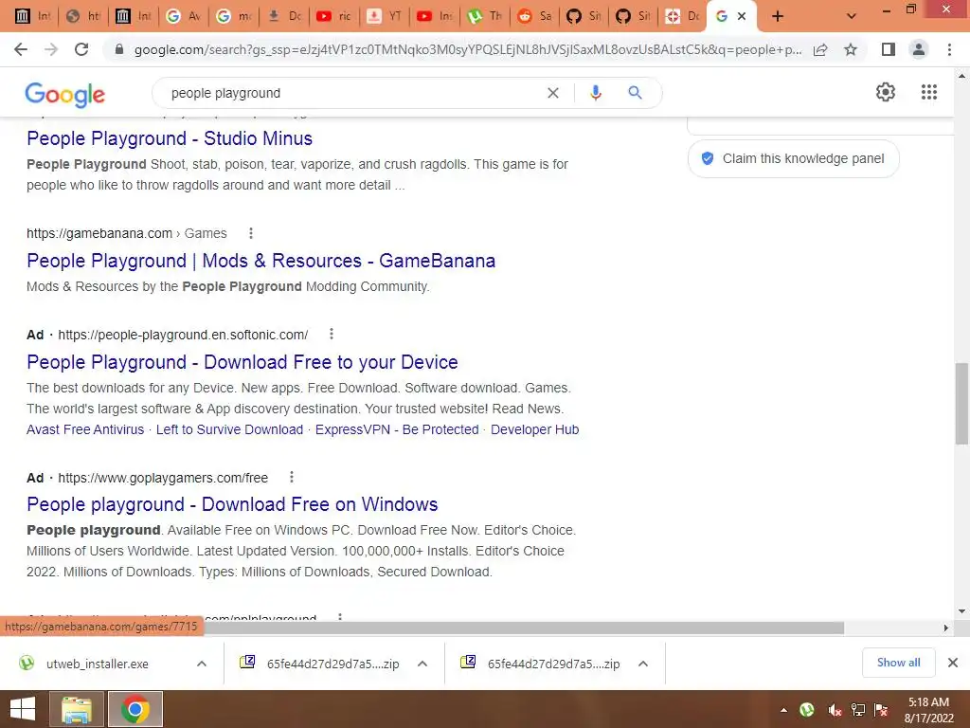Open the tab search dropdown

tap(852, 16)
